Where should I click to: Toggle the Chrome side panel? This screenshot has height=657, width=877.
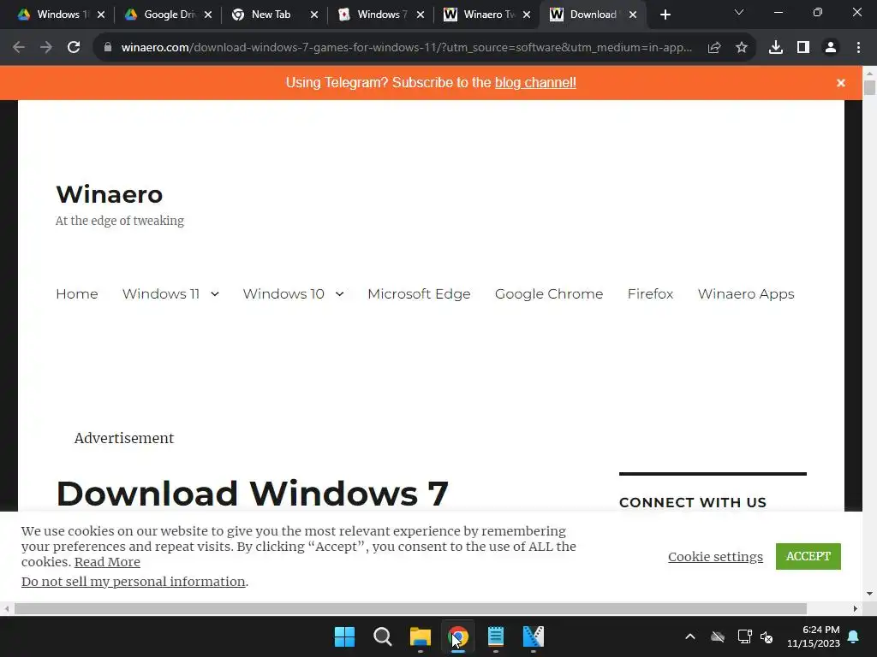pyautogui.click(x=803, y=48)
